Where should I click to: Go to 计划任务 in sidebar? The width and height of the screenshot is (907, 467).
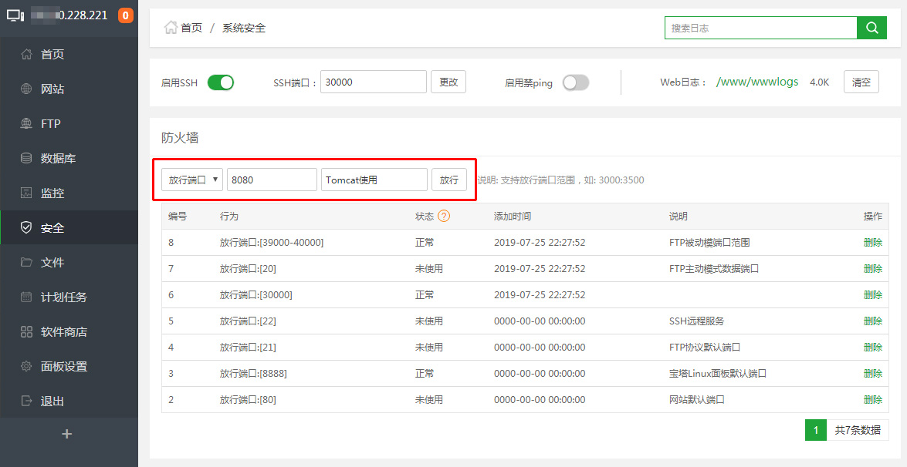(63, 297)
